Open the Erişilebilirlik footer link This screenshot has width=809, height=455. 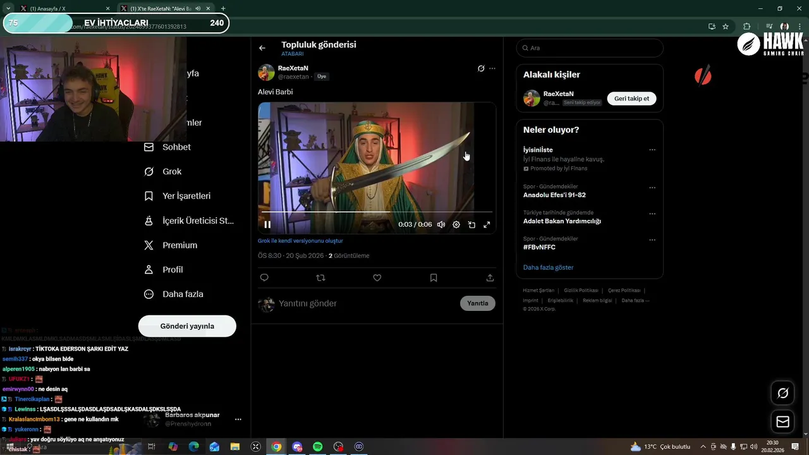pyautogui.click(x=561, y=301)
